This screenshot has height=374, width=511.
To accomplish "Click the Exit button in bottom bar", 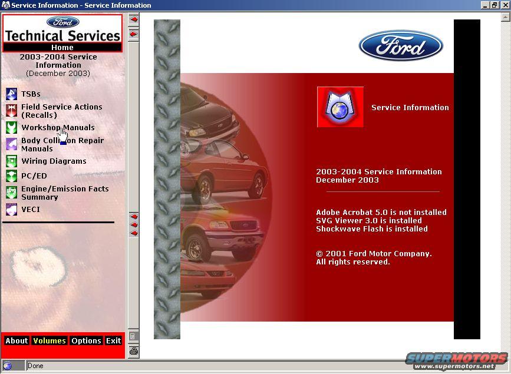I will [113, 340].
